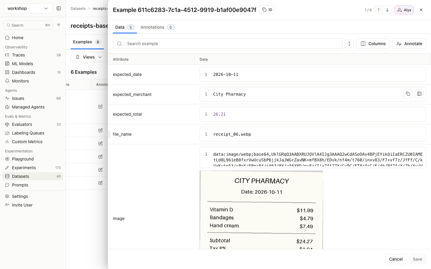Click Cancel in the example panel
This screenshot has width=431, height=269.
coord(396,259)
